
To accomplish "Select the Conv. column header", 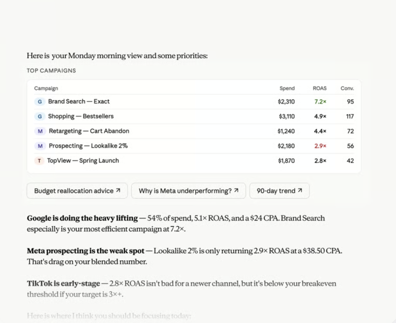I will (x=347, y=88).
